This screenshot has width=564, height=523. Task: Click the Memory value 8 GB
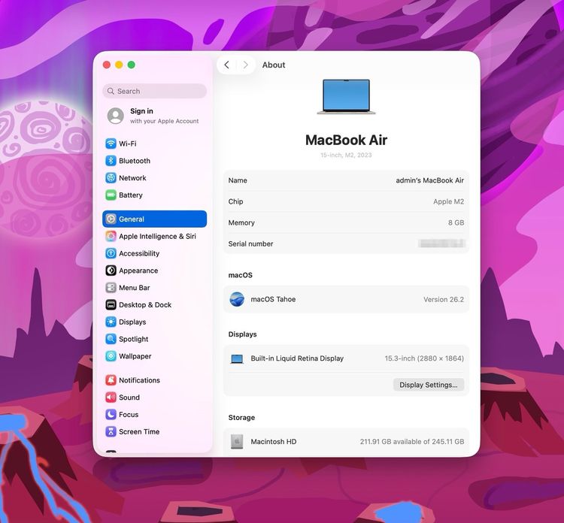(456, 223)
